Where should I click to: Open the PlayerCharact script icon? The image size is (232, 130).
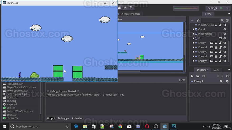point(220,25)
